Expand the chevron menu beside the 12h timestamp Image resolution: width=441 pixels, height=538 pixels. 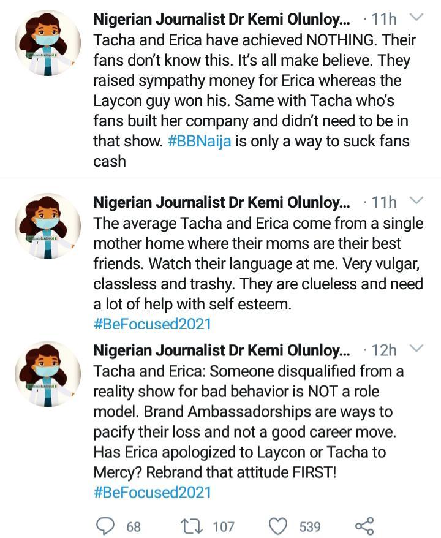pos(416,350)
